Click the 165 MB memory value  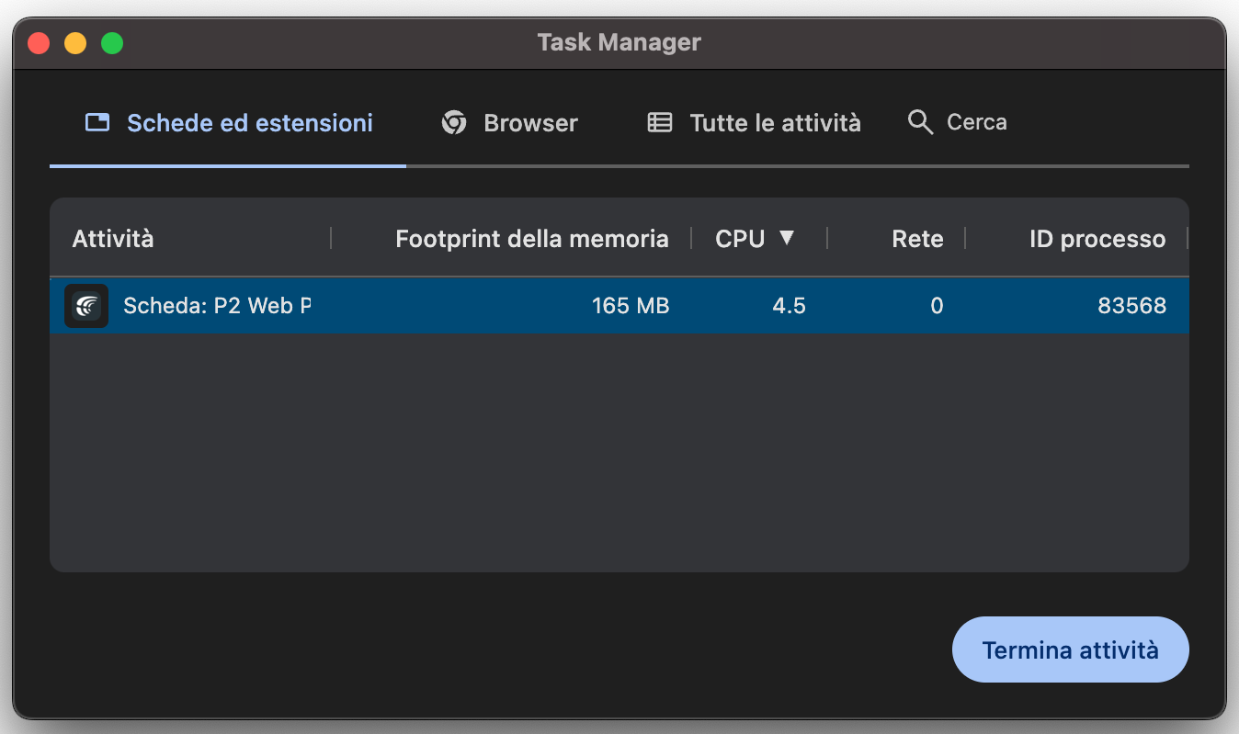(x=631, y=305)
